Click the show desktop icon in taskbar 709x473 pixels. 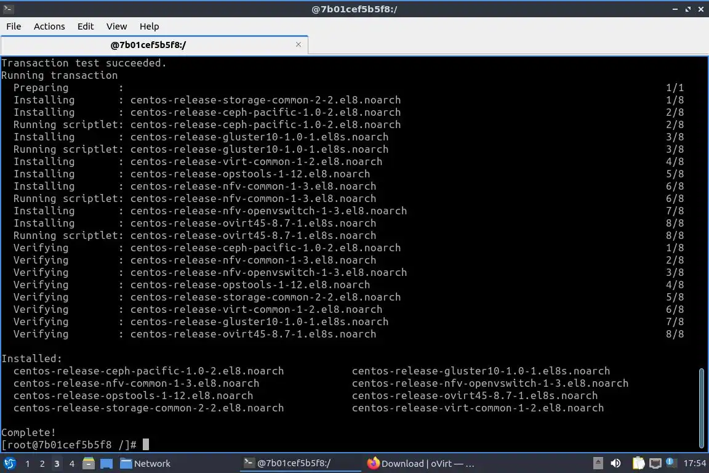(x=106, y=464)
